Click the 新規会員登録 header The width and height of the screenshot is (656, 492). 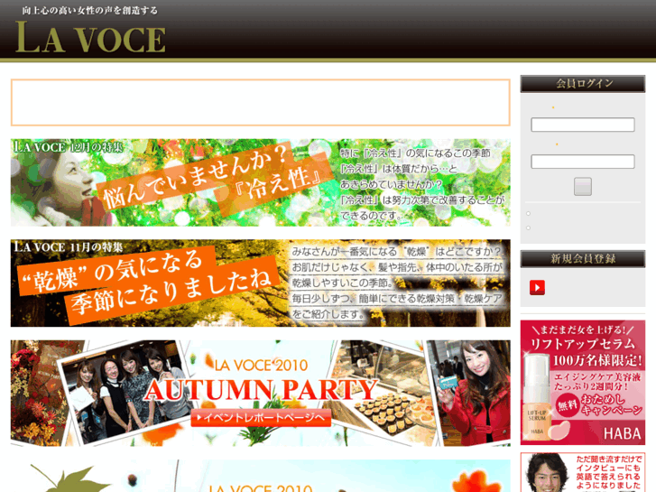coord(582,259)
